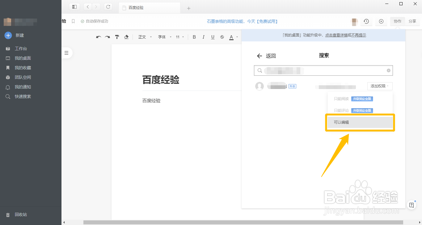Open the 工作台 workbench in sidebar
422x225 pixels.
pyautogui.click(x=21, y=49)
